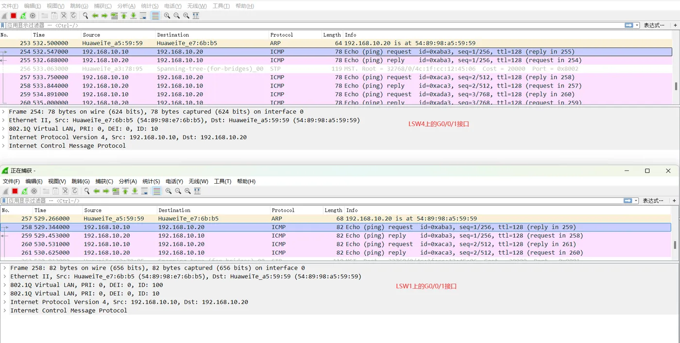Sort by Protocol column in 正在捕获 window
This screenshot has width=680, height=343.
[296, 210]
